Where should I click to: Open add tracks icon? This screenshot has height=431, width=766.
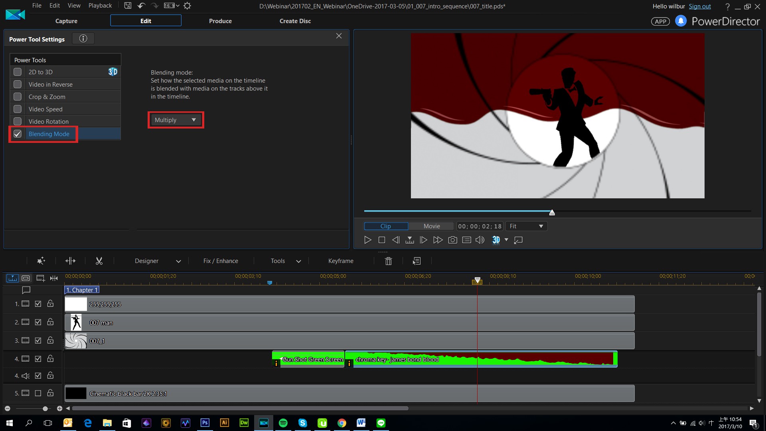[x=40, y=278]
